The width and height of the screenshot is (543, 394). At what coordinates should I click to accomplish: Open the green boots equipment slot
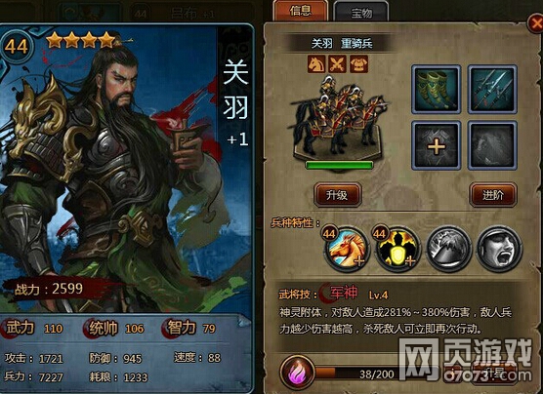point(436,90)
